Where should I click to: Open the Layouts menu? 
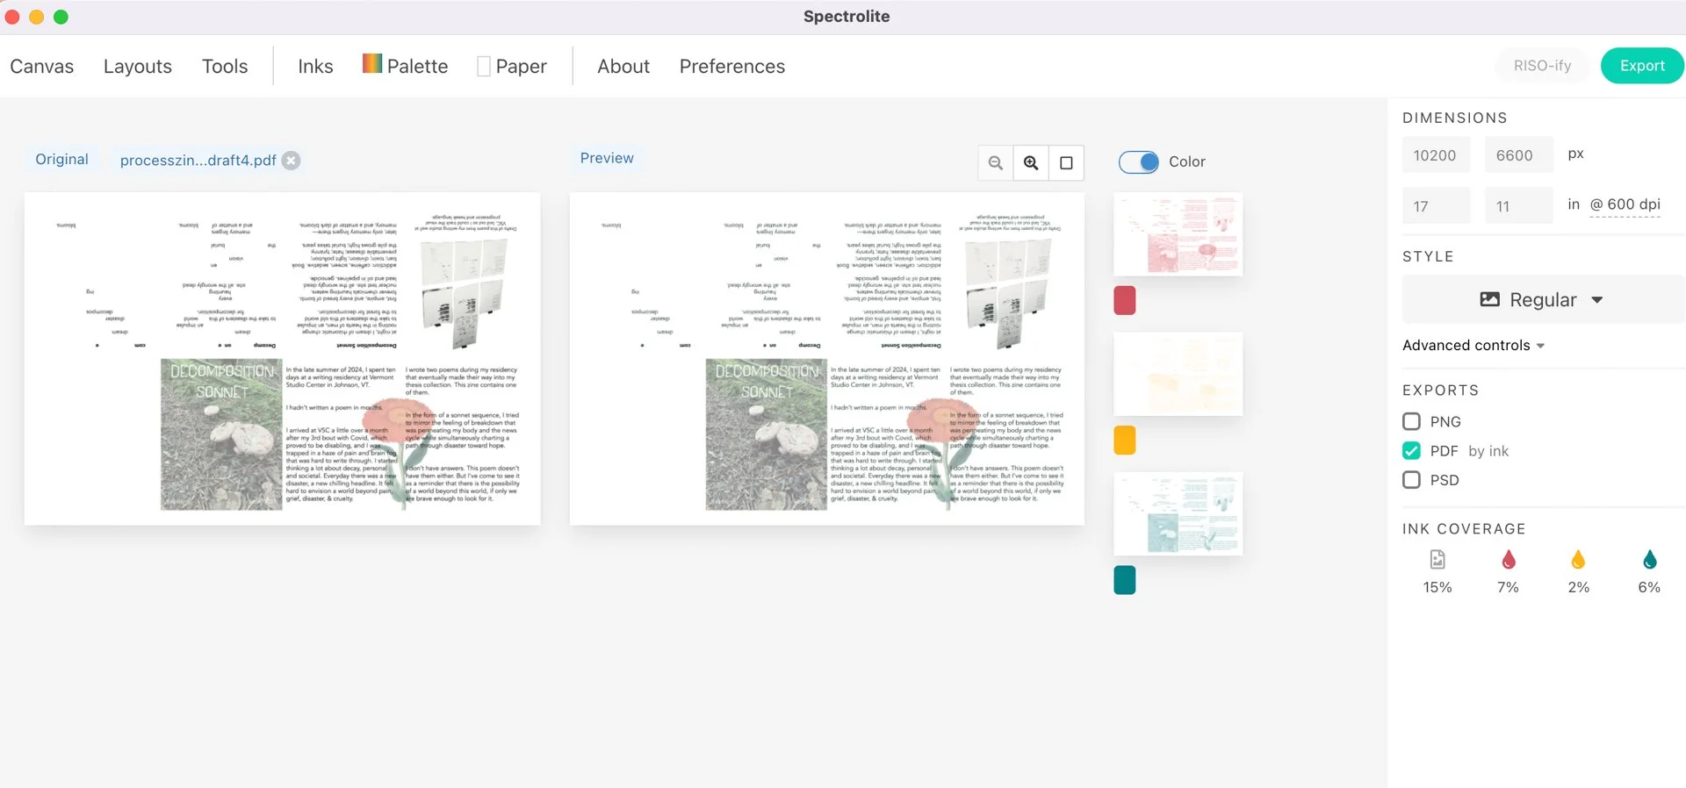pos(138,67)
